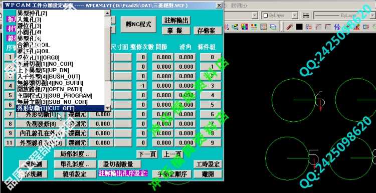Click the black square toolbar swatch
The height and width of the screenshot is (193, 376).
click(299, 27)
